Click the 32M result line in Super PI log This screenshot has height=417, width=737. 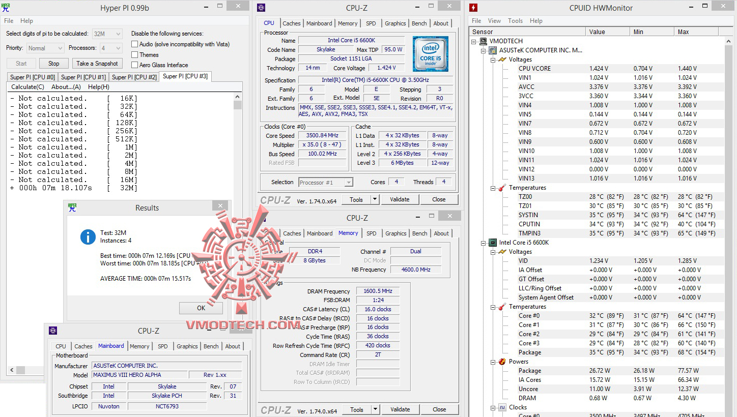74,188
